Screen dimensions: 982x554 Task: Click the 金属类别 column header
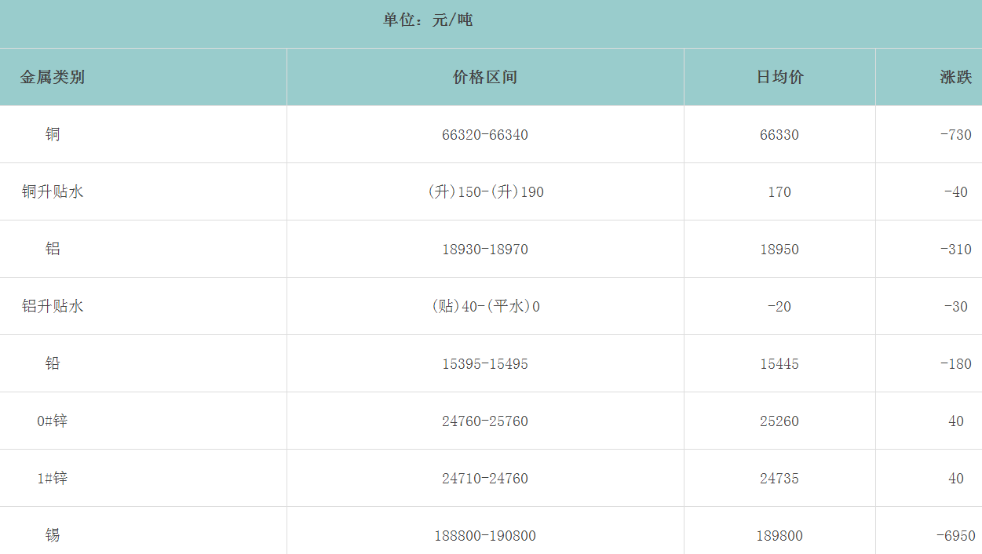click(53, 77)
